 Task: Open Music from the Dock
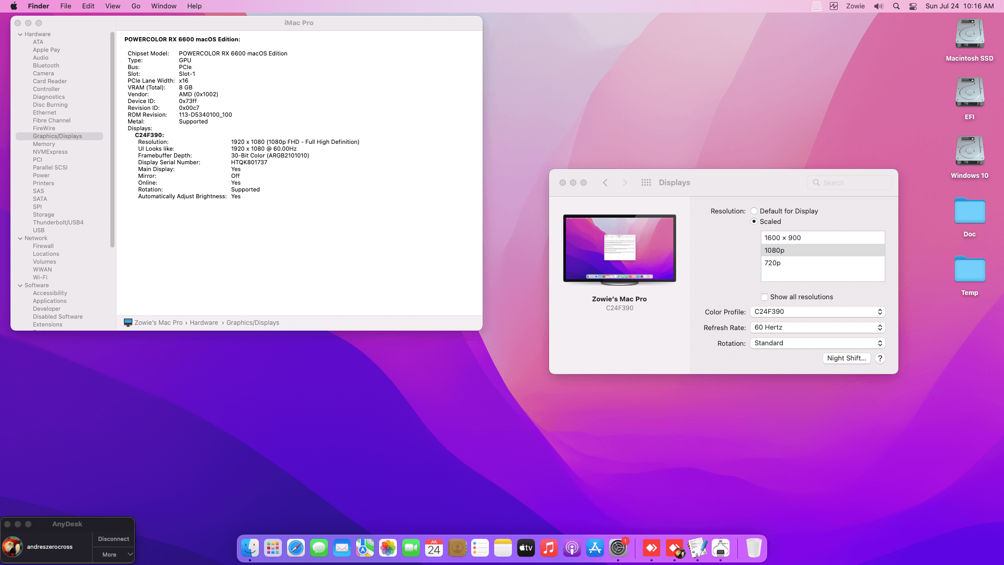click(x=549, y=548)
